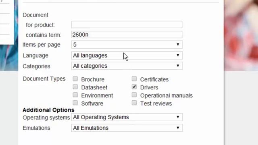This screenshot has width=258, height=145.
Task: Click the 'contains term:' label text
Action: (44, 35)
